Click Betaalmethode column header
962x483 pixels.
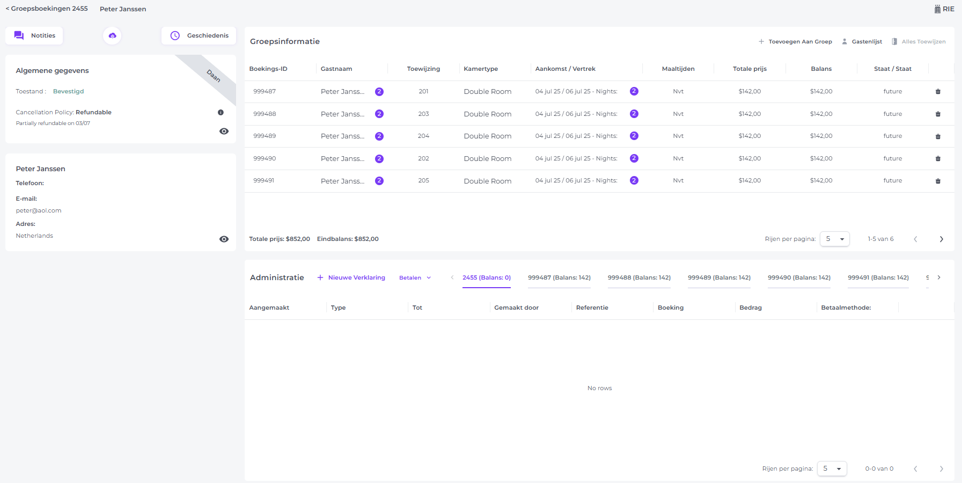point(846,308)
